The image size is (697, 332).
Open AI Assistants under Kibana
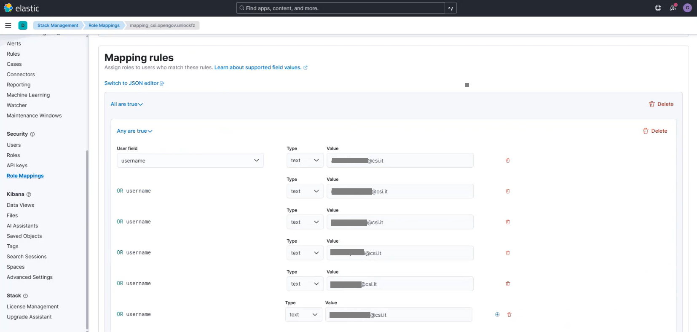[22, 226]
